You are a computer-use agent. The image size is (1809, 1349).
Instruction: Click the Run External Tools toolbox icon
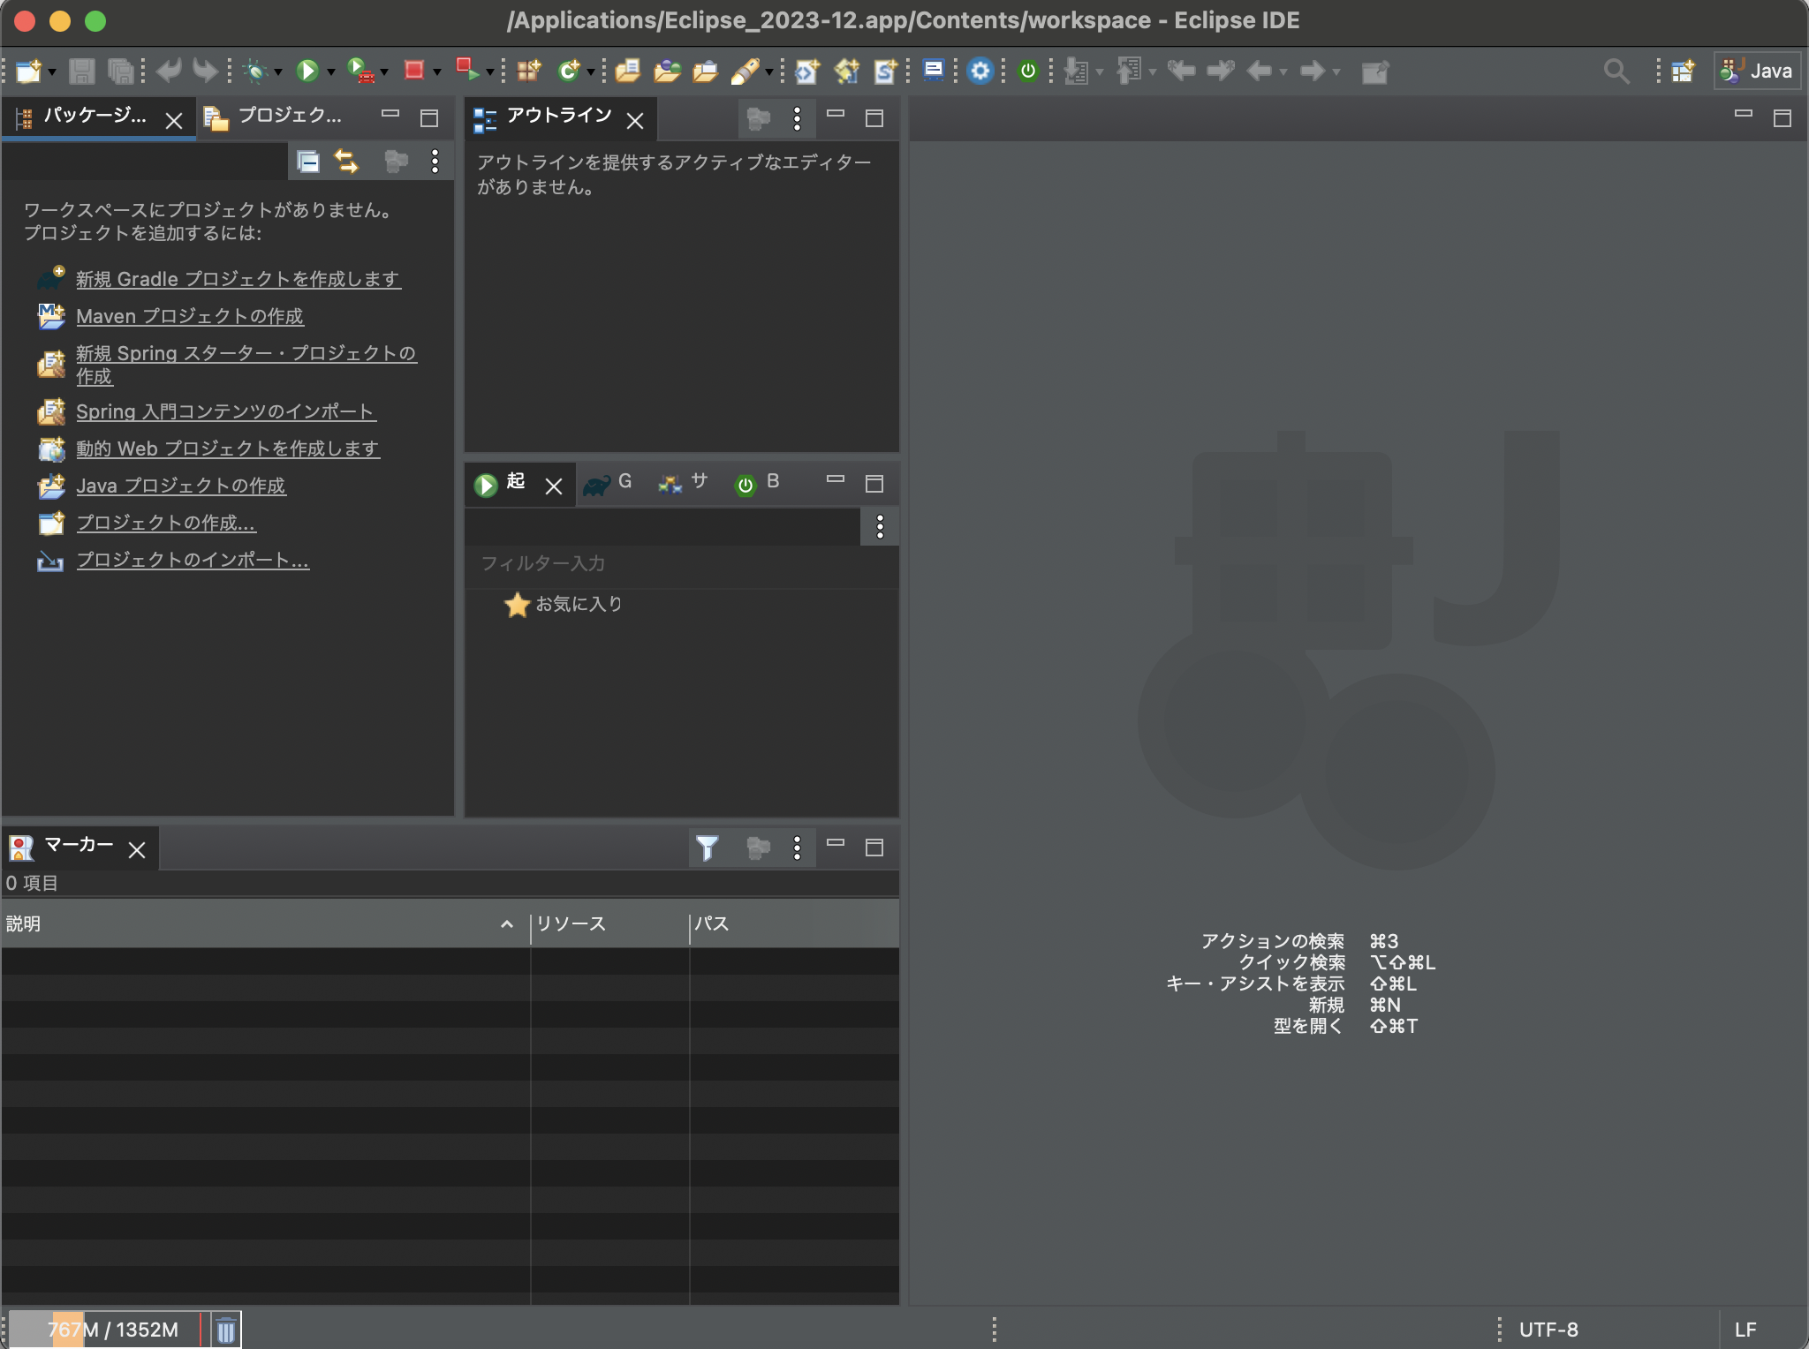point(360,71)
